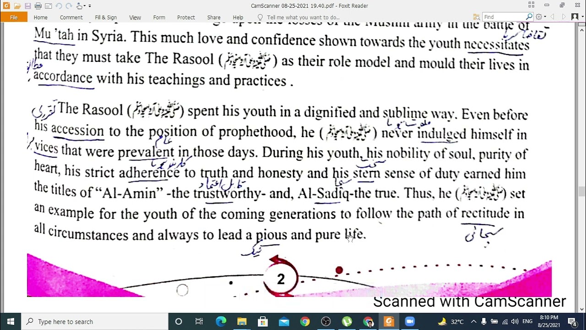Click the vertical scrollbar thumb of the document

pos(582,192)
